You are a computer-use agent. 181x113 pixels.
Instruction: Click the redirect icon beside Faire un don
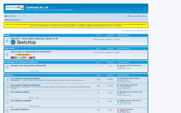coord(7,55)
